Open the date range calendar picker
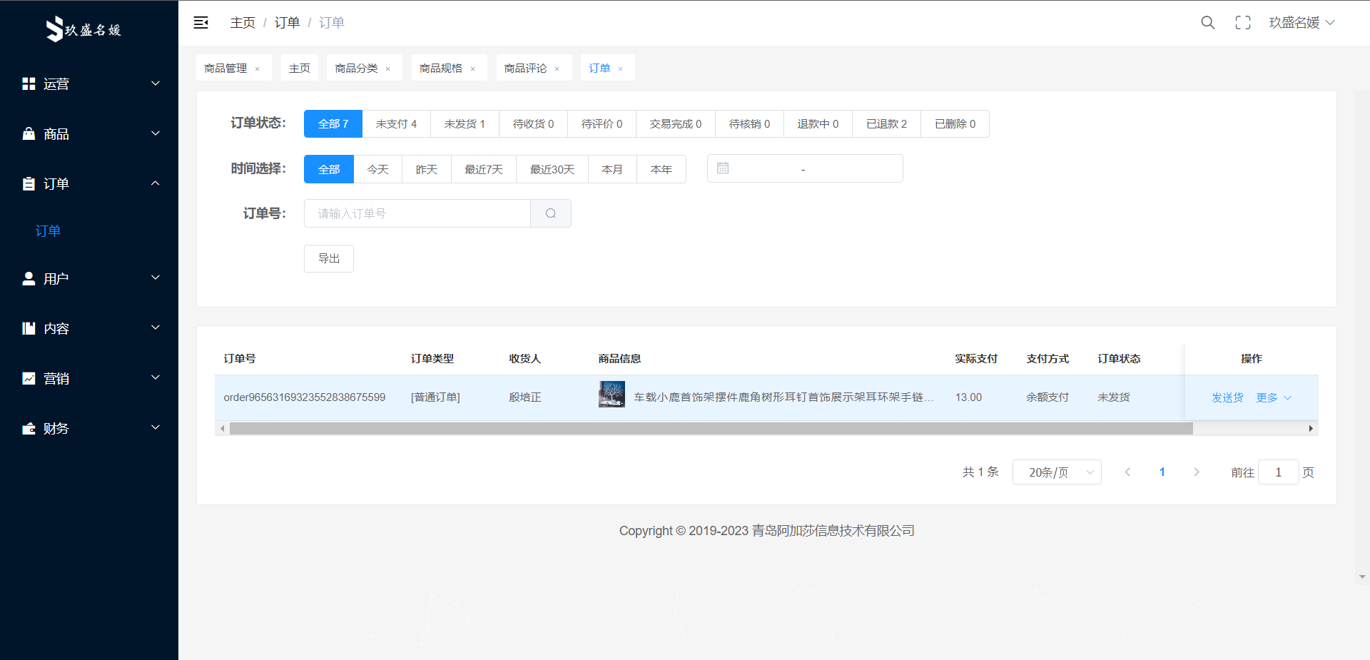1370x660 pixels. point(804,169)
